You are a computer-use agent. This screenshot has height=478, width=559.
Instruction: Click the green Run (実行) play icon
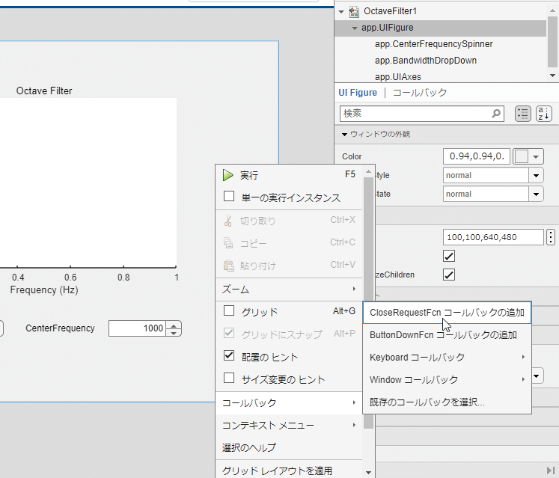[227, 175]
